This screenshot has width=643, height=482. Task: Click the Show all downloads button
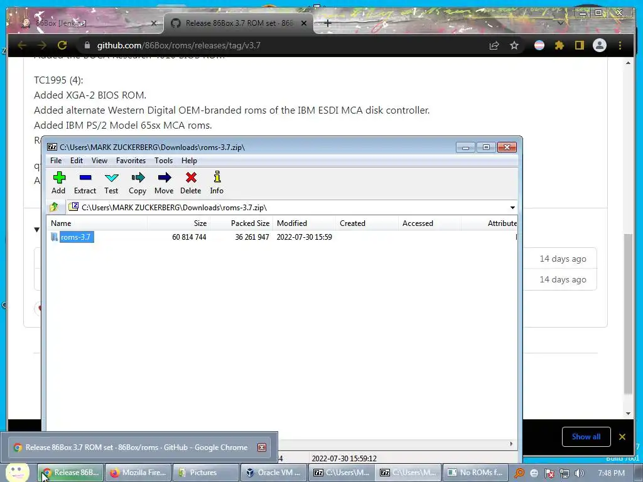point(586,437)
